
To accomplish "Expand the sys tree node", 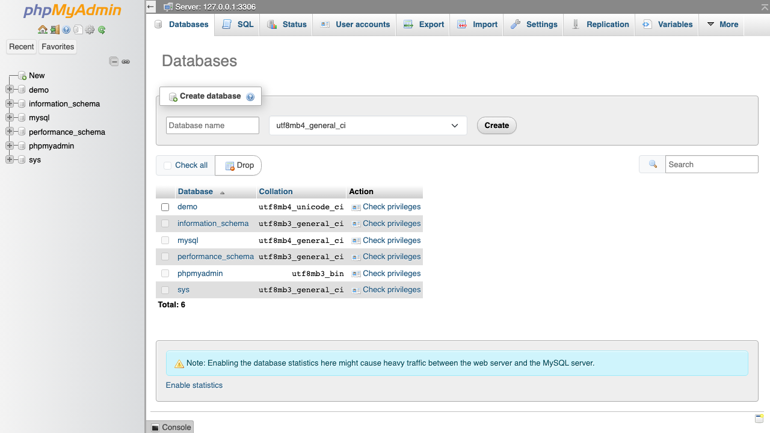I will click(x=9, y=159).
